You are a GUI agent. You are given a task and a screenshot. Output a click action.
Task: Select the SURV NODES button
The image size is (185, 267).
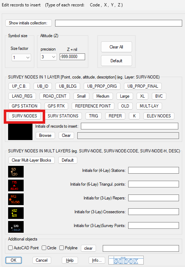[x=24, y=116]
